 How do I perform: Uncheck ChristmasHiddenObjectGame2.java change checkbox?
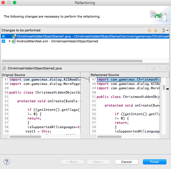click(3, 36)
